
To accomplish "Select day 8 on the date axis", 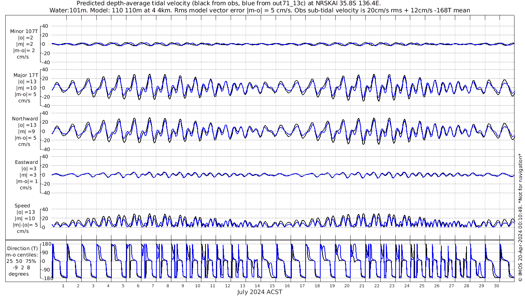I will click(x=168, y=286).
